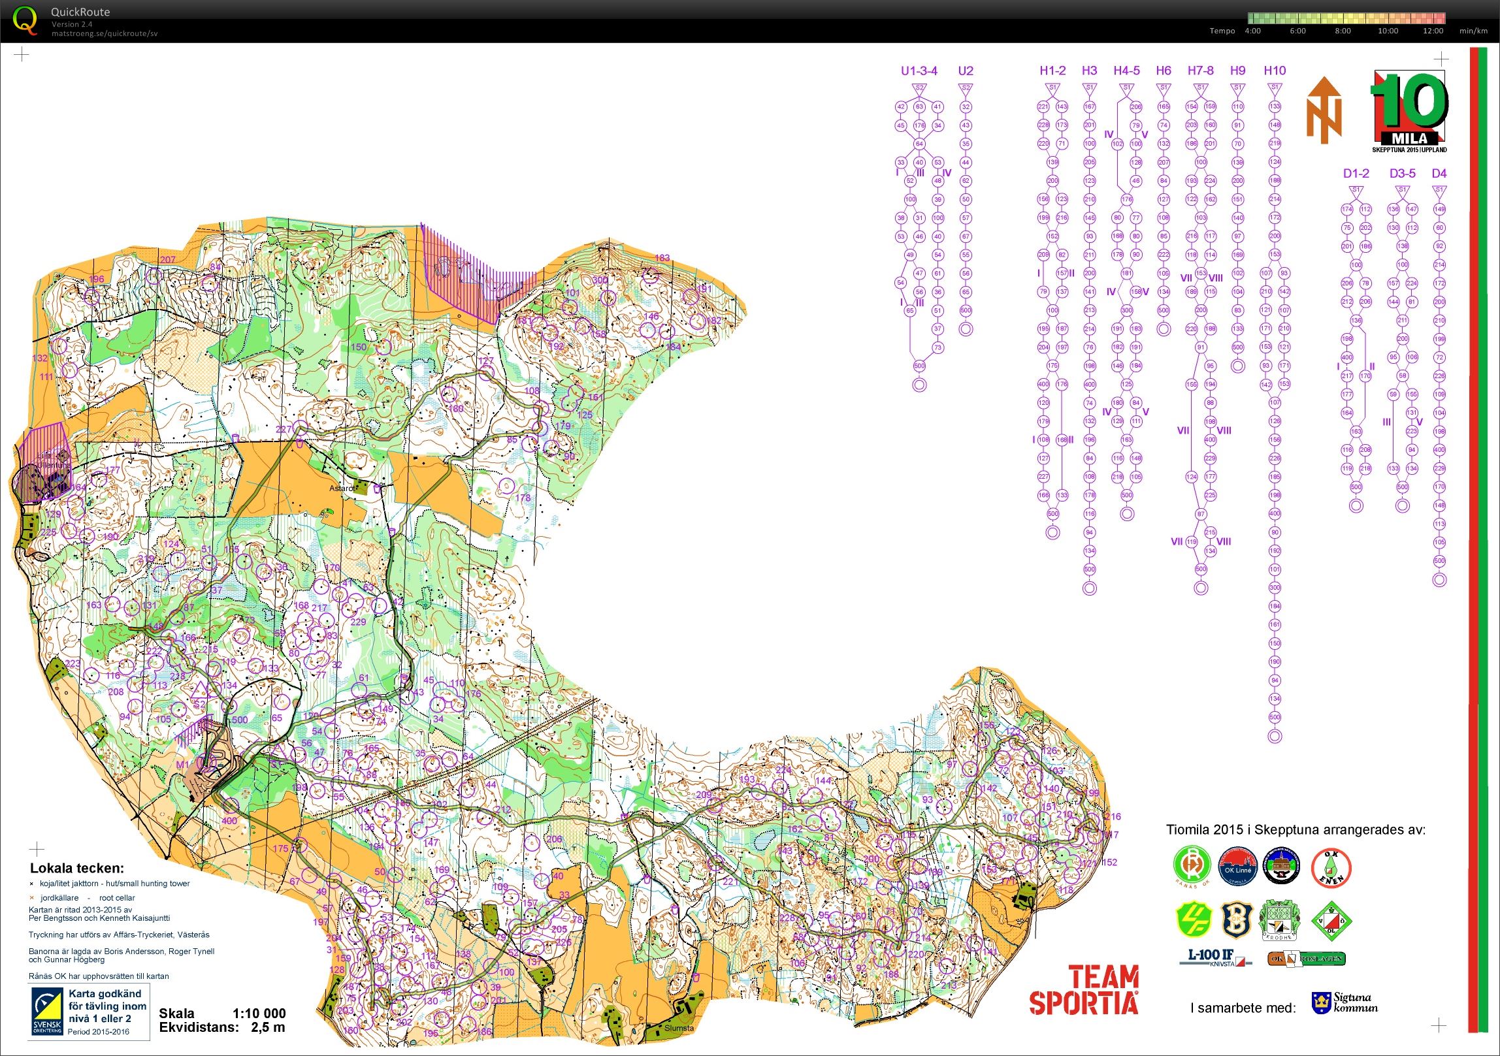This screenshot has height=1056, width=1500.
Task: Click the 10MILA Skepptuna event logo
Action: point(1409,112)
